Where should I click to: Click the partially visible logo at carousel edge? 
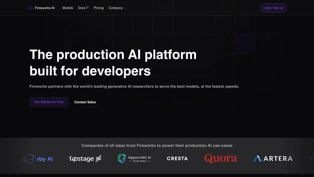coord(312,159)
